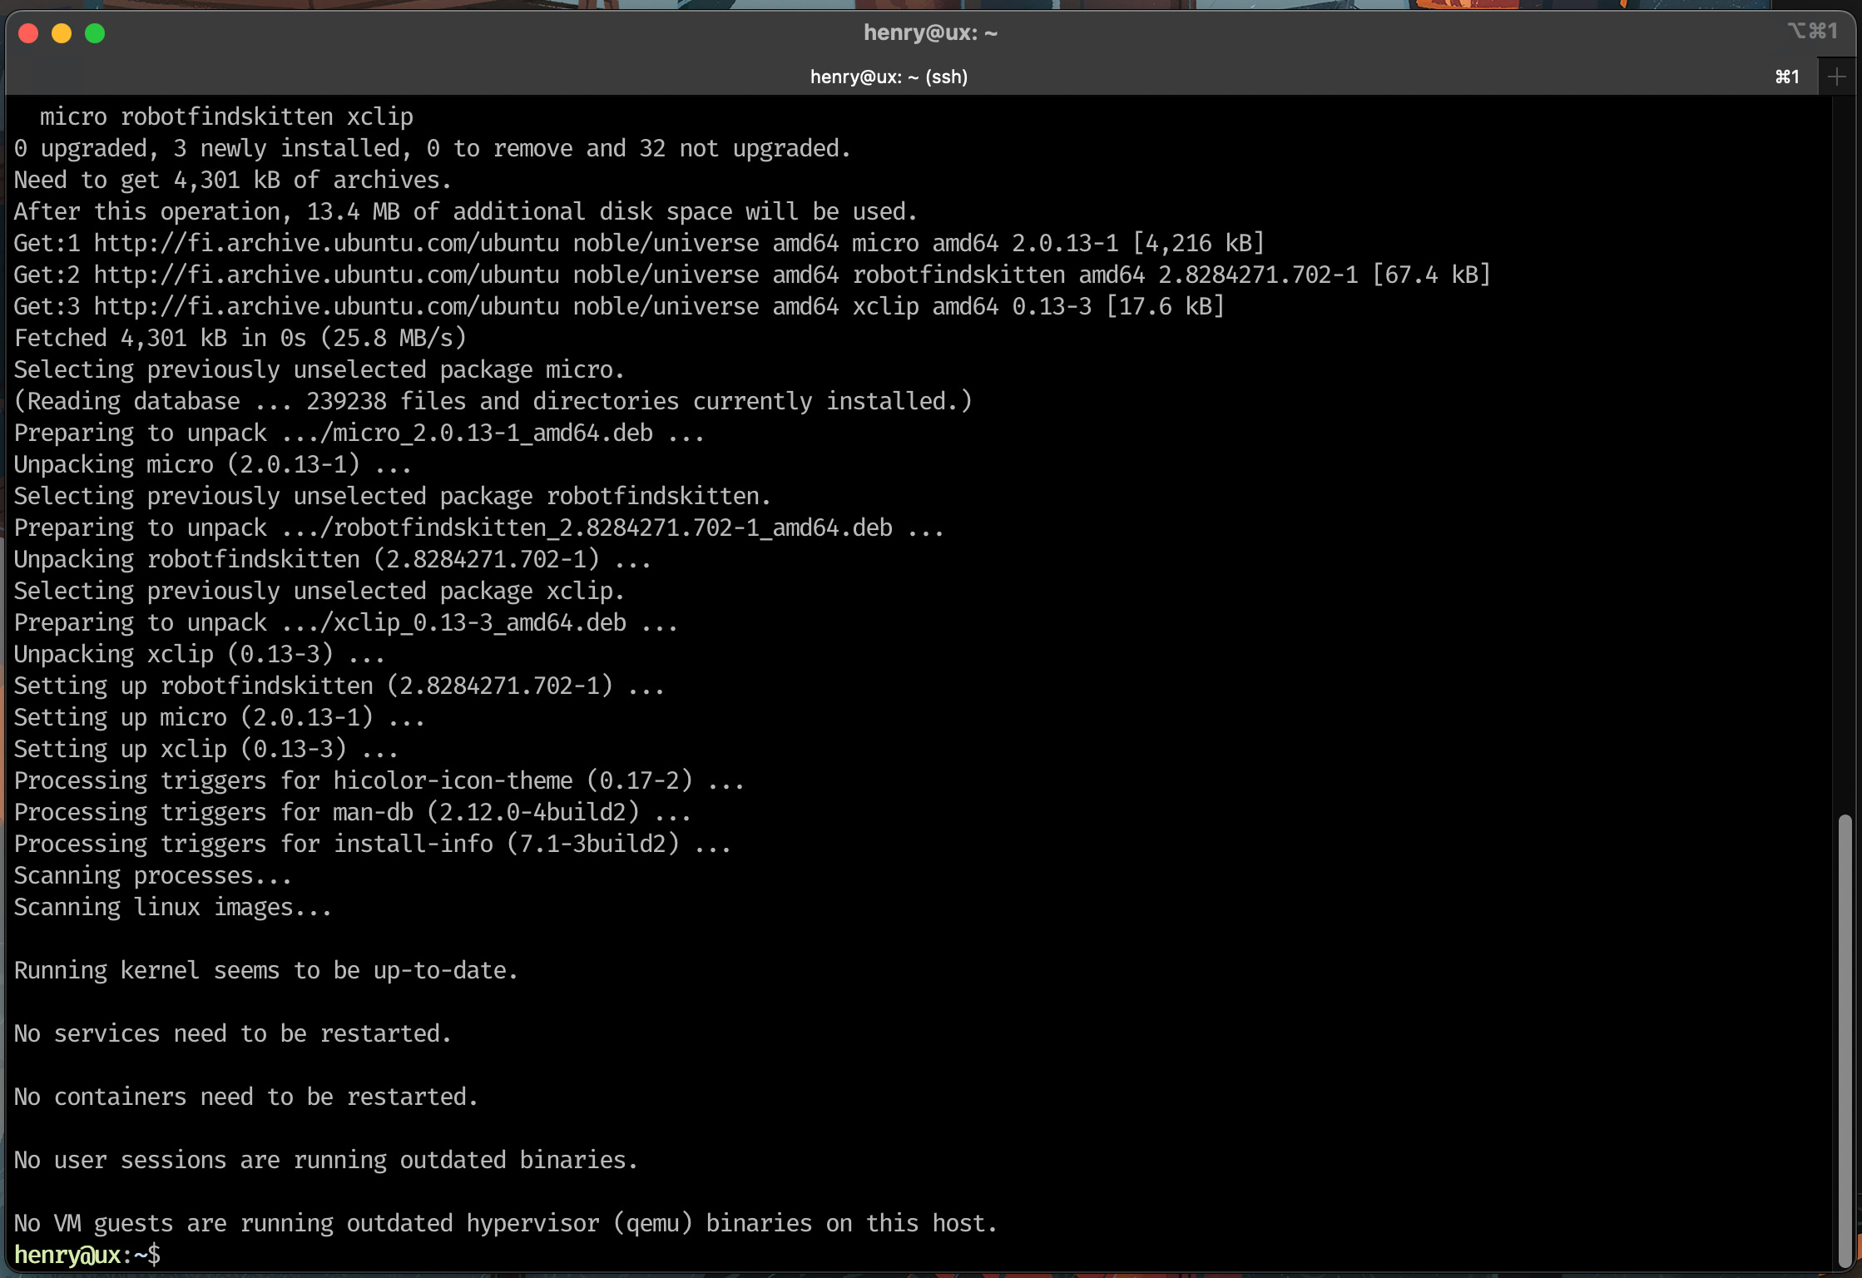This screenshot has width=1862, height=1278.
Task: Click the scrollbar track above the thumb
Action: click(x=1844, y=458)
